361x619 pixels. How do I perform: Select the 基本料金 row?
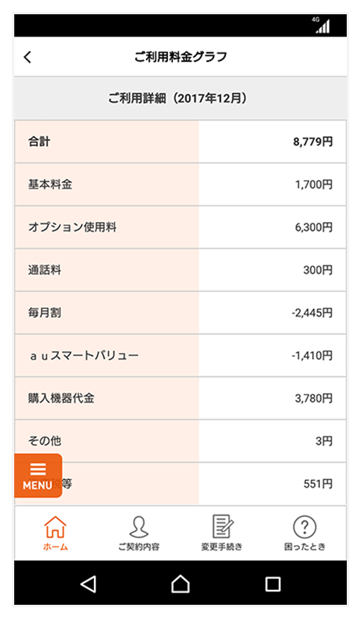(180, 184)
